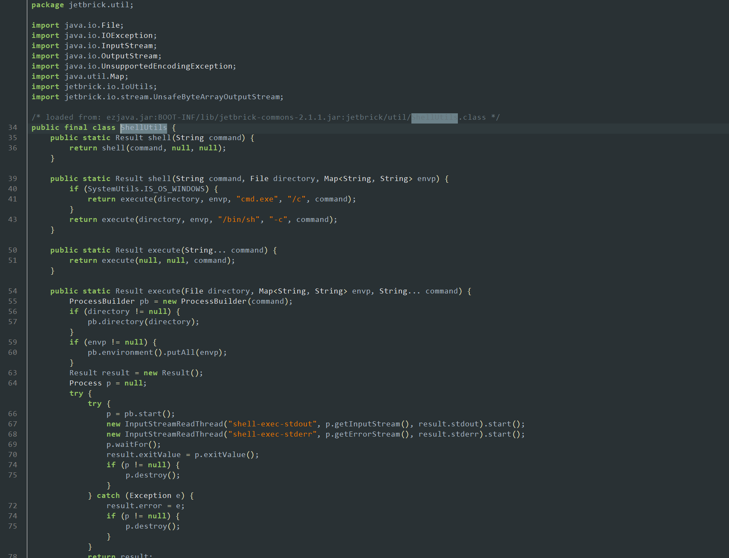Click the 'import java.io.OutputStream;' line
Screen dimensions: 729x558
[96, 56]
